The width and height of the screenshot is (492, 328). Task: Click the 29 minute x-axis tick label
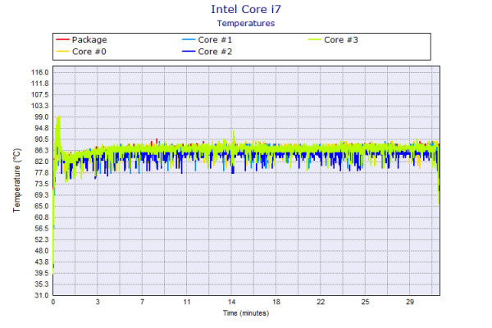coord(410,302)
